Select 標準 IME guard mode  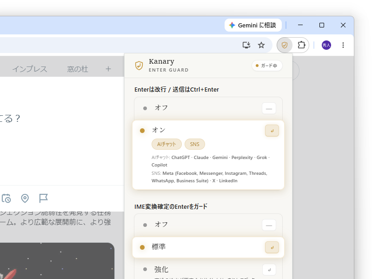click(x=208, y=247)
